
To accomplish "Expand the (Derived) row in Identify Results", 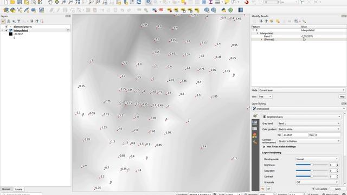I will pyautogui.click(x=261, y=40).
